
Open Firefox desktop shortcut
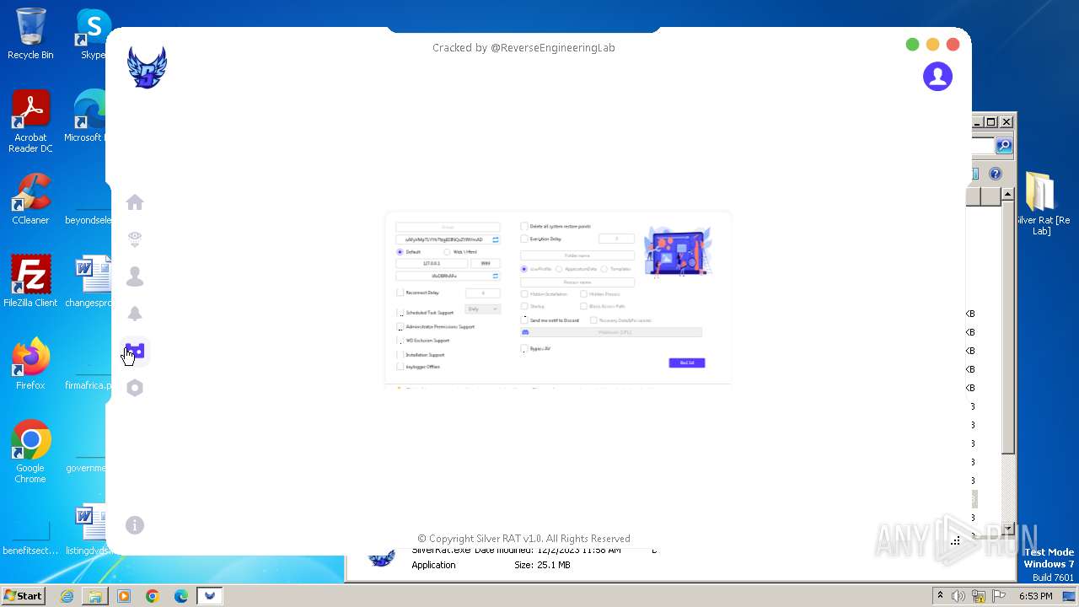pos(30,364)
